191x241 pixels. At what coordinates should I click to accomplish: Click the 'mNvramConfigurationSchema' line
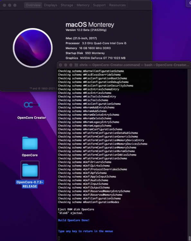[90, 129]
